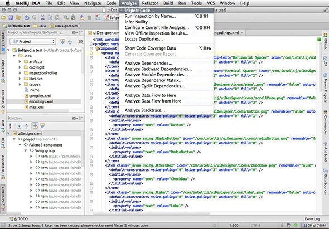Open the VCS menu

tap(211, 3)
